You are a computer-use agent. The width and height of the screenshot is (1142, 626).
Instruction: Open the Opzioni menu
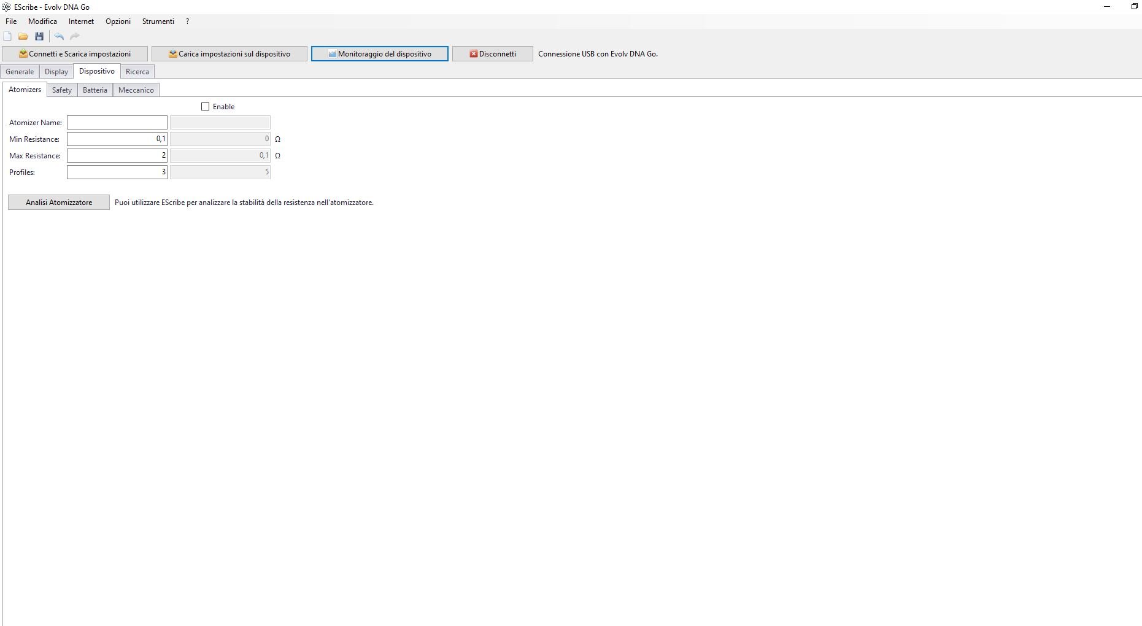118,21
